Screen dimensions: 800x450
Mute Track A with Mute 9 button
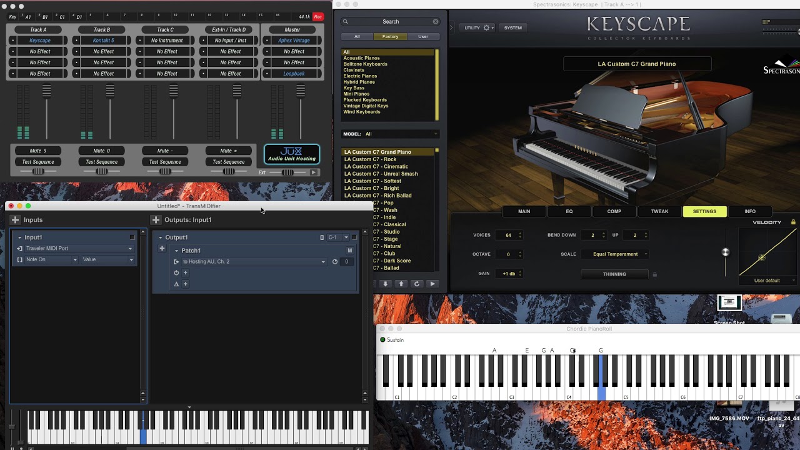click(38, 151)
